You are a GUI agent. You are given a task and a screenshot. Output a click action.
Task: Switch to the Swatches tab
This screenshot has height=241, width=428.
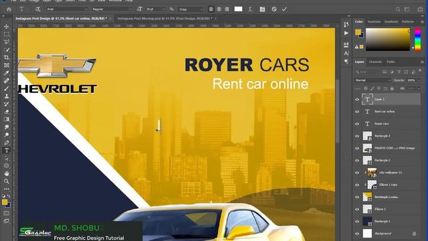[x=374, y=21]
